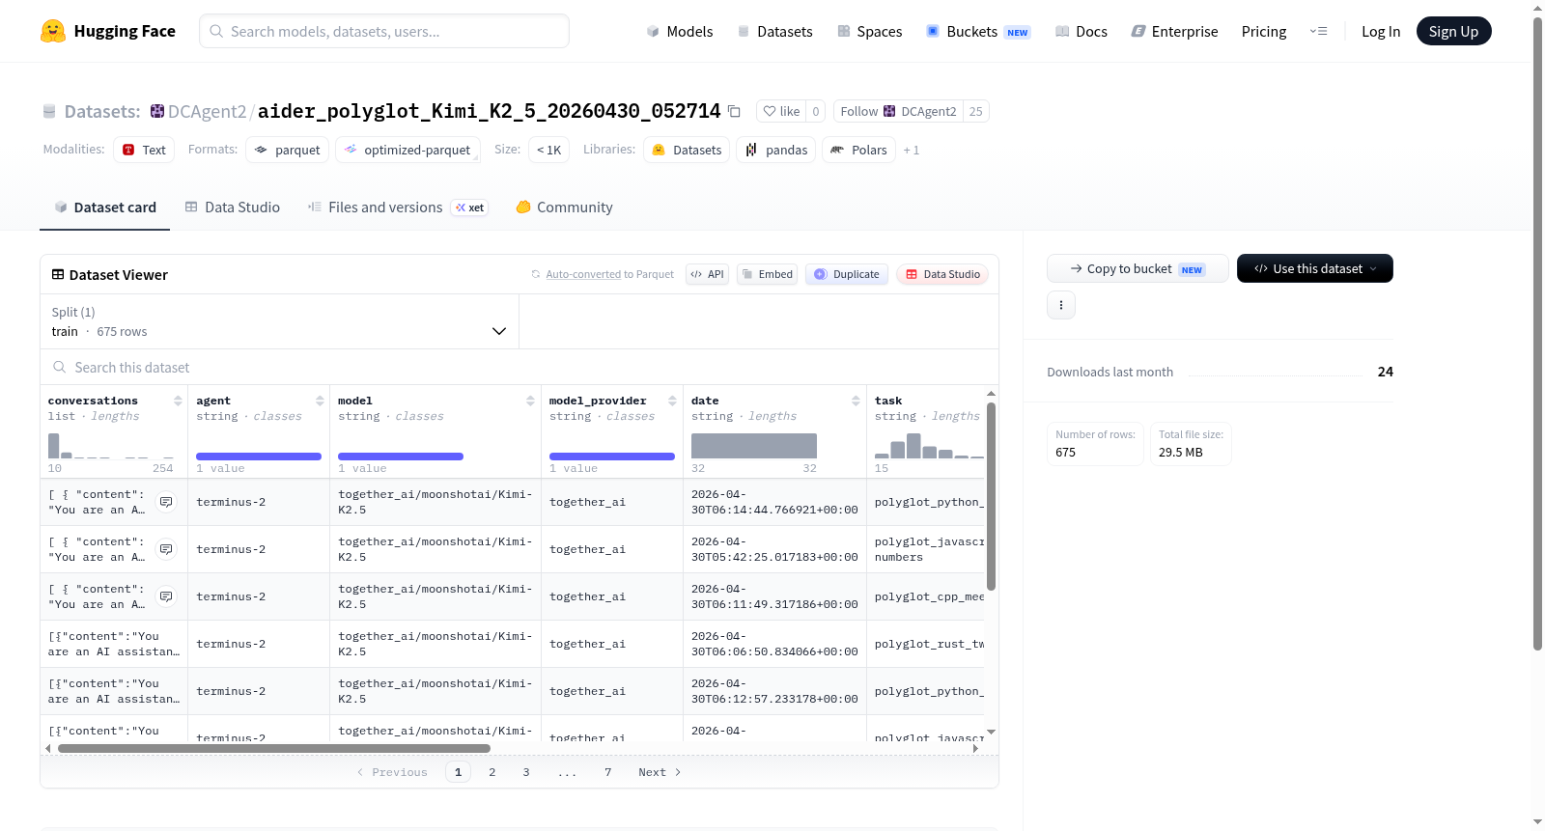Select the parquet format tag
Image resolution: width=1545 pixels, height=831 pixels.
288,150
